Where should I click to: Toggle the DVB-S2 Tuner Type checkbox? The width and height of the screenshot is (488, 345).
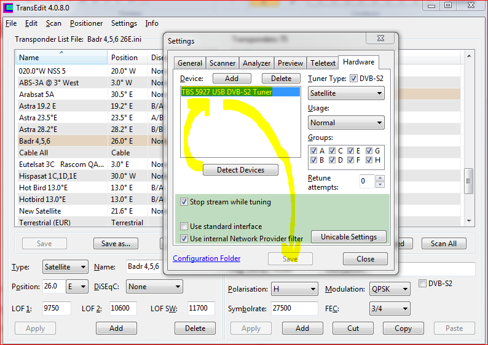[353, 79]
